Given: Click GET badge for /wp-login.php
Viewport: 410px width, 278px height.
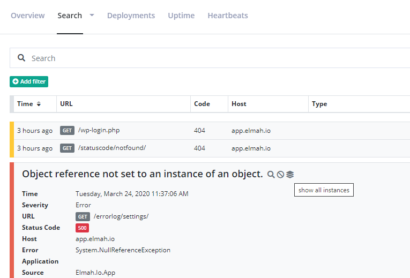Looking at the screenshot, I should click(67, 130).
